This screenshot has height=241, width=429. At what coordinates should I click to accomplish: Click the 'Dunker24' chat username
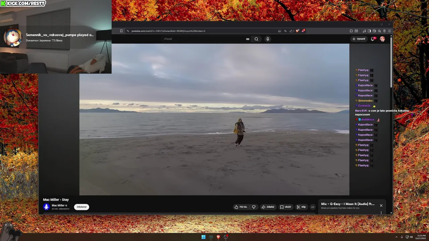[364, 106]
